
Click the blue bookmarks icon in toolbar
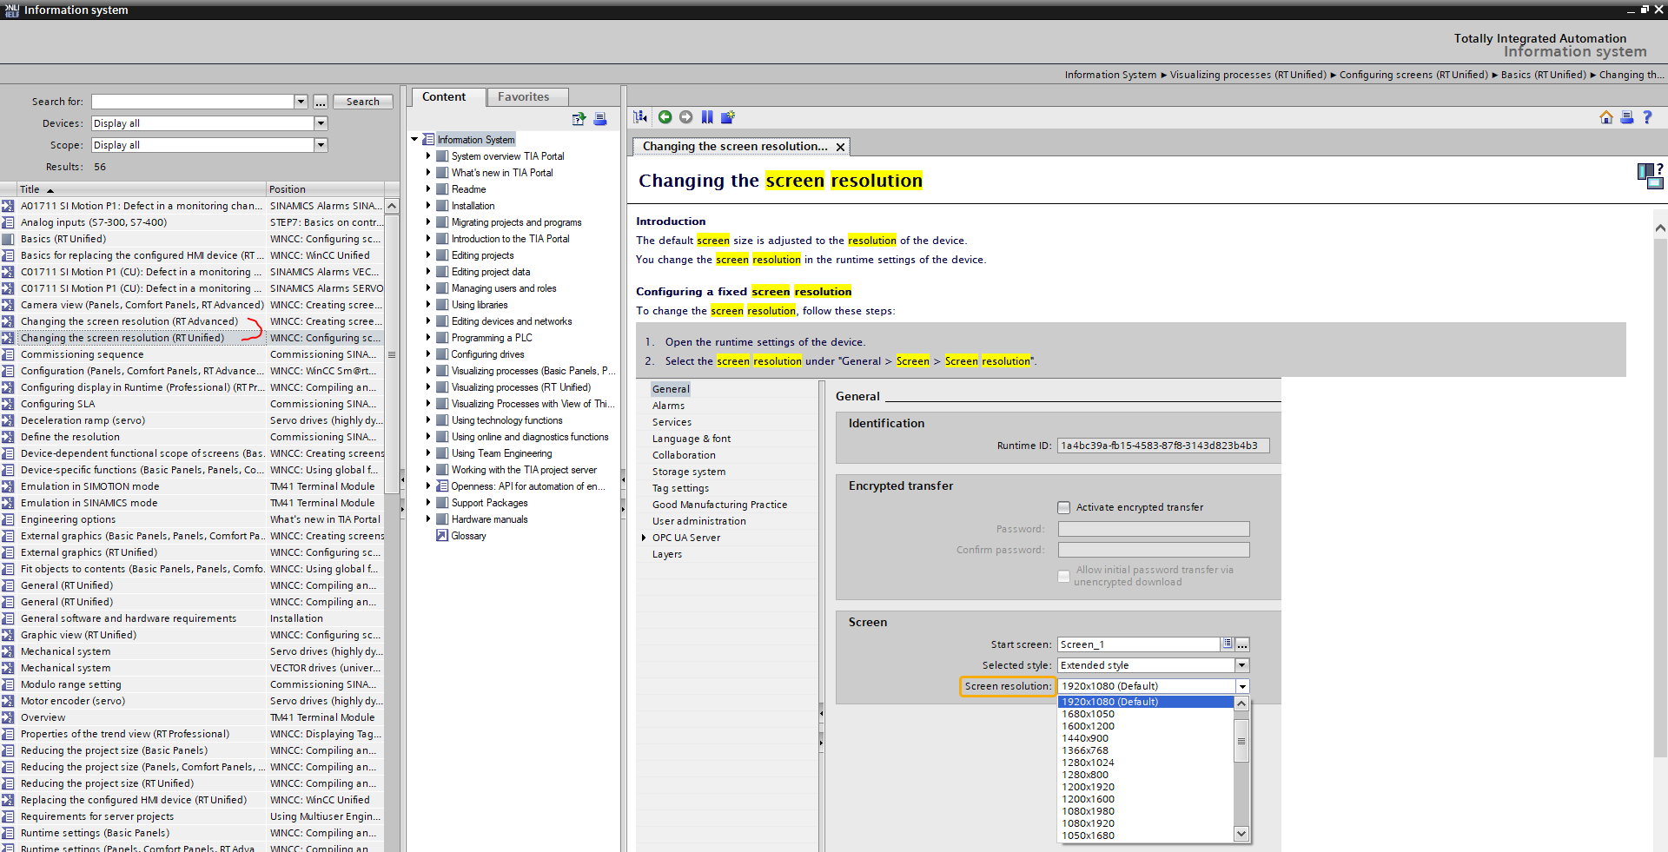(x=707, y=117)
